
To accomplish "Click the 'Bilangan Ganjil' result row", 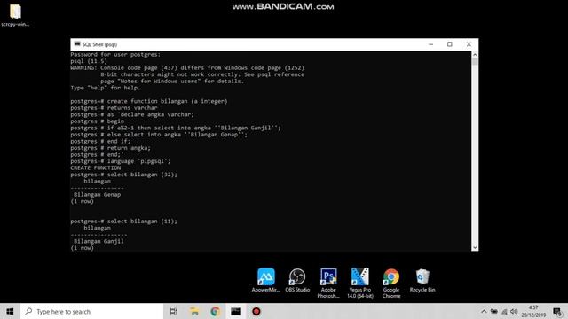I will pos(99,241).
